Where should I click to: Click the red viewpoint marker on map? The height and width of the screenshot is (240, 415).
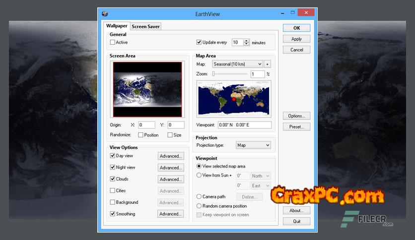tap(234, 99)
